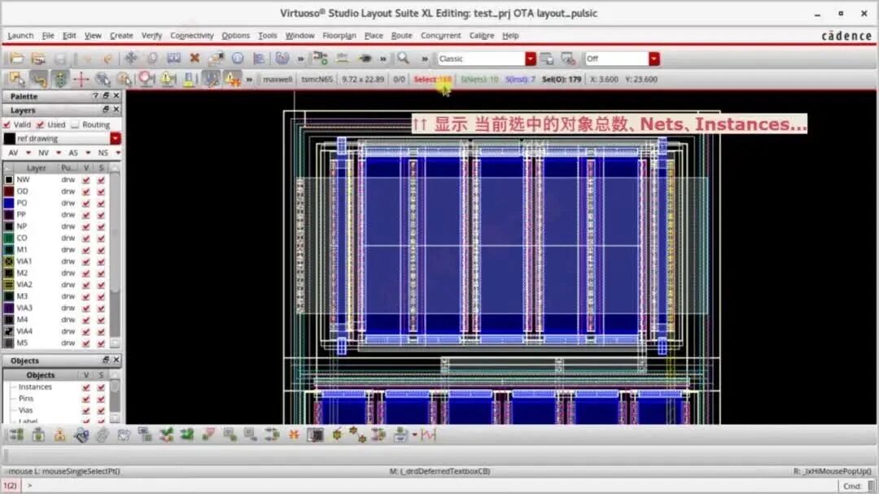Open the Create menu
Screen dimensions: 879x494
tap(121, 35)
